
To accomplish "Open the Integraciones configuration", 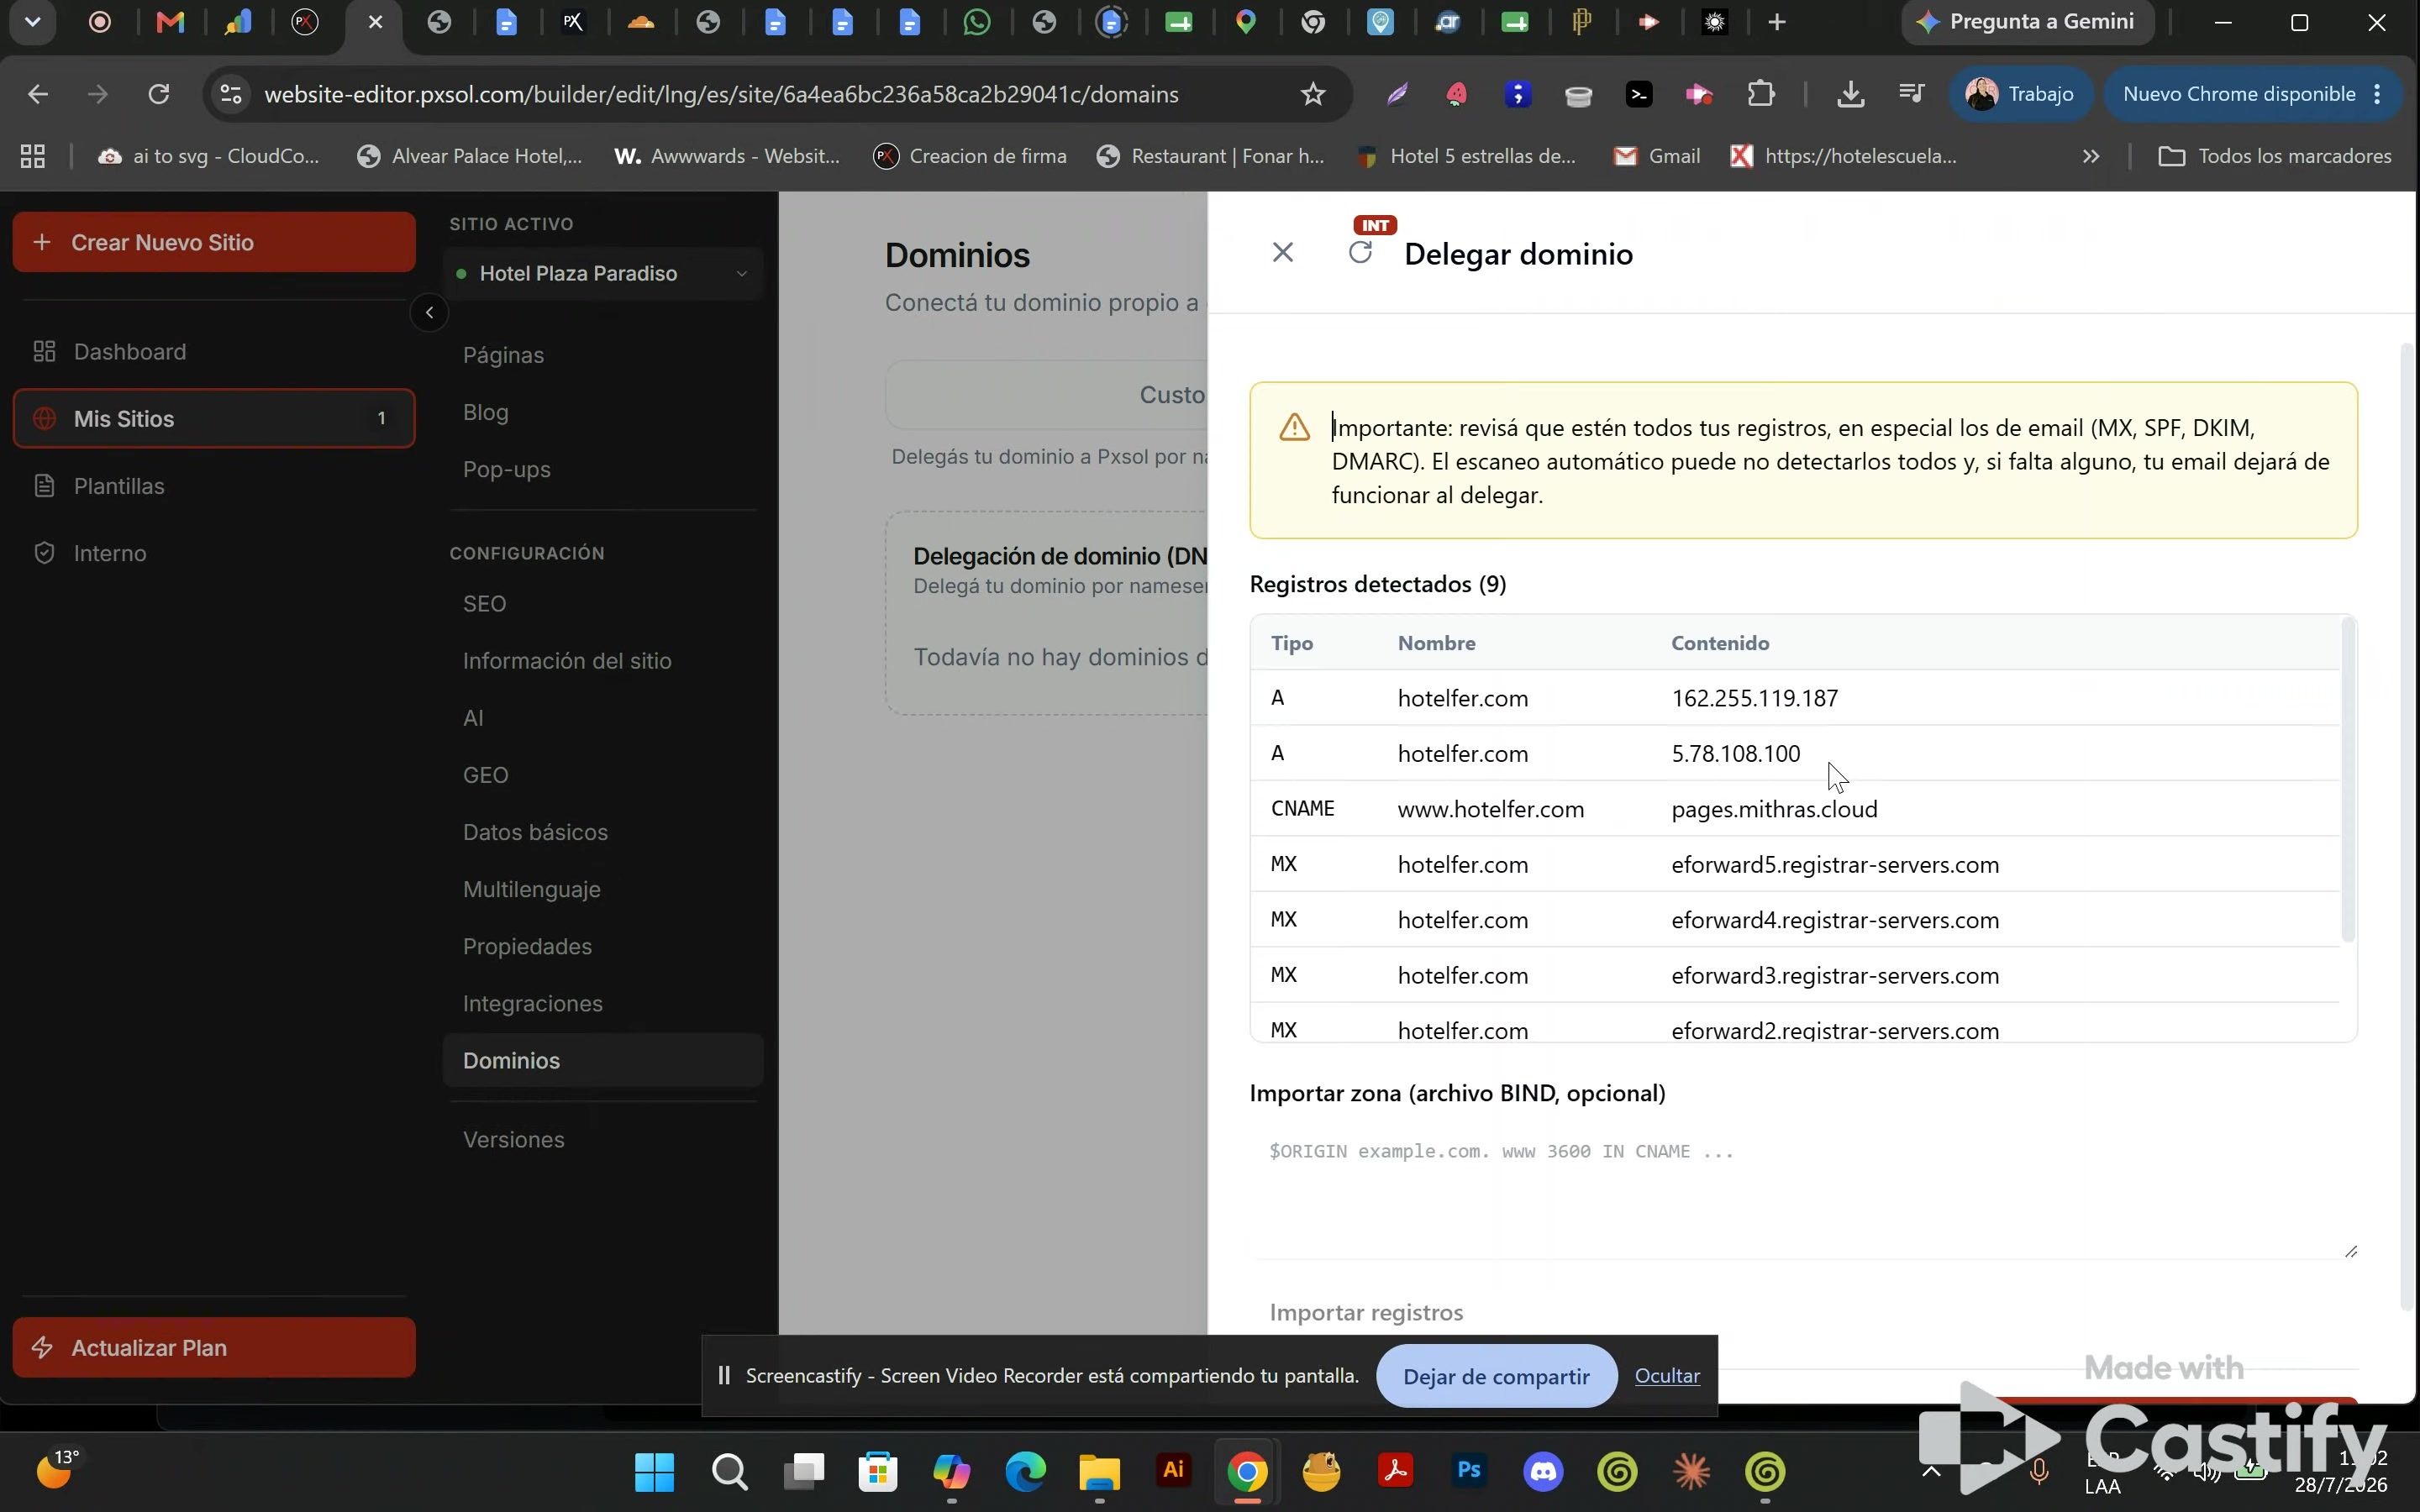I will (533, 1003).
